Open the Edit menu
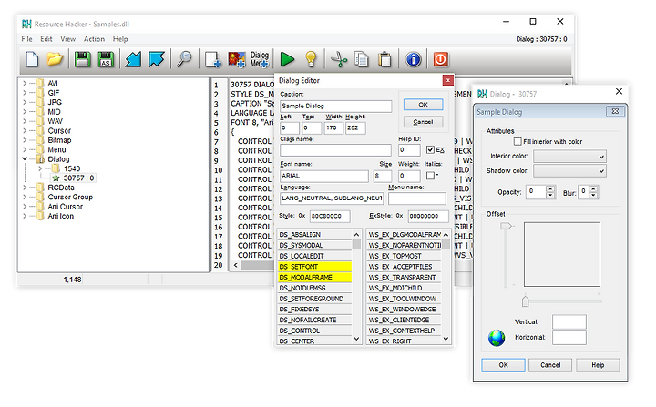This screenshot has height=407, width=656. pos(46,39)
